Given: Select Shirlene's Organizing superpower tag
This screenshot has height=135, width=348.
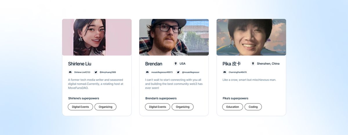Looking at the screenshot, I should [x=106, y=107].
